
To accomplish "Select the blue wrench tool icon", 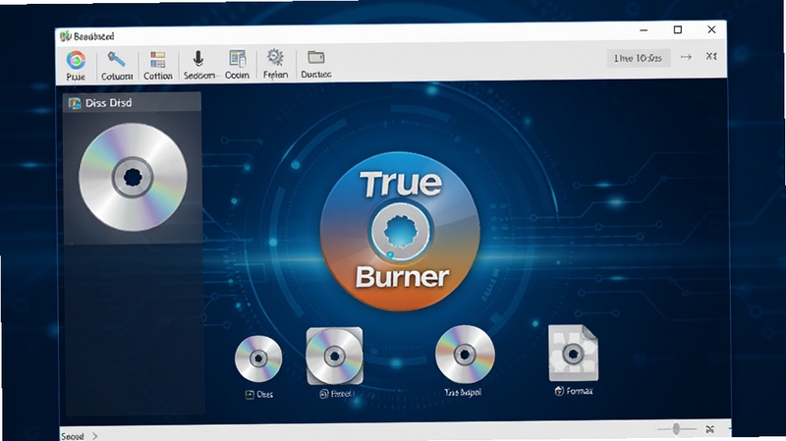I will pos(116,60).
